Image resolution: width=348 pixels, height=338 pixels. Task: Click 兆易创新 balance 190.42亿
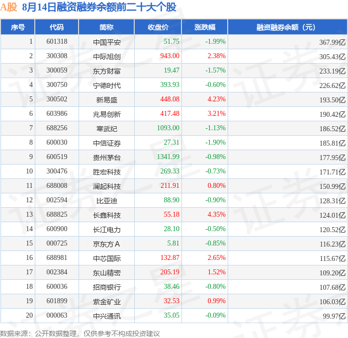[x=332, y=114]
